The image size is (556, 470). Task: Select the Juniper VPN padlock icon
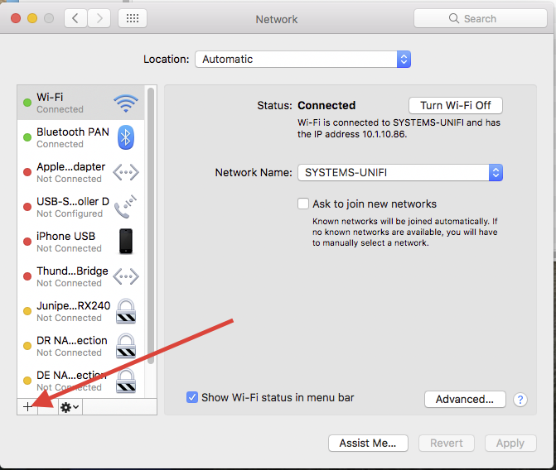[126, 311]
